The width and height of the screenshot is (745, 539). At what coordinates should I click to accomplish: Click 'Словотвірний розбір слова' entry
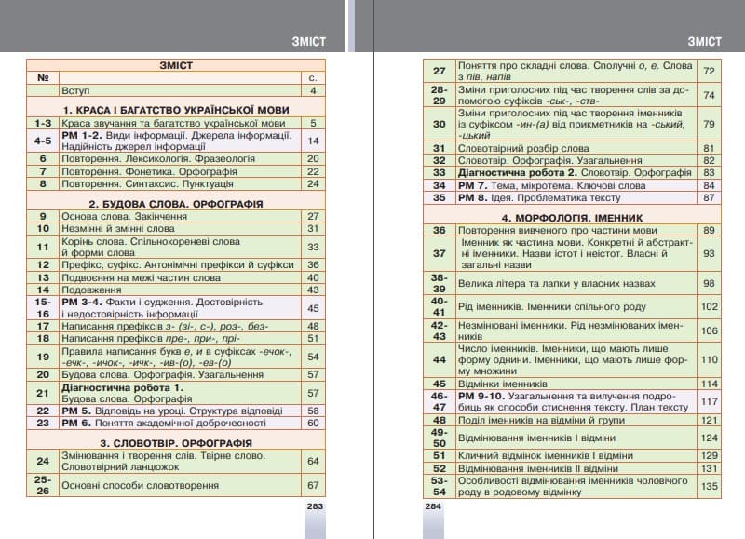click(x=523, y=148)
